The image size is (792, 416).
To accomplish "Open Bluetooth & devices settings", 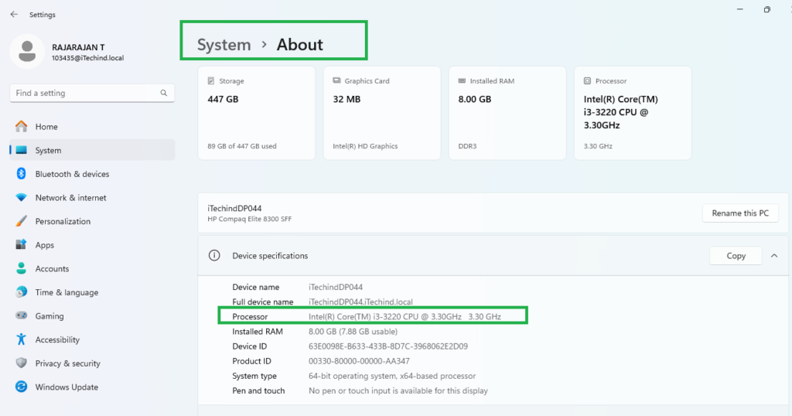I will (92, 174).
